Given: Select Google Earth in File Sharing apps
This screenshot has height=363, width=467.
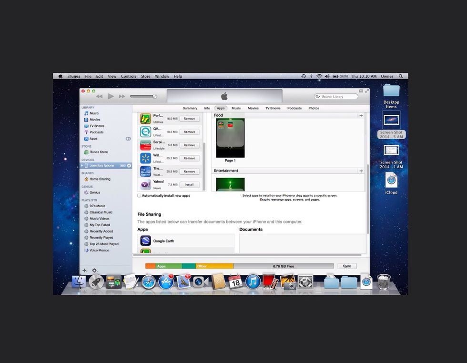Looking at the screenshot, I should 185,241.
